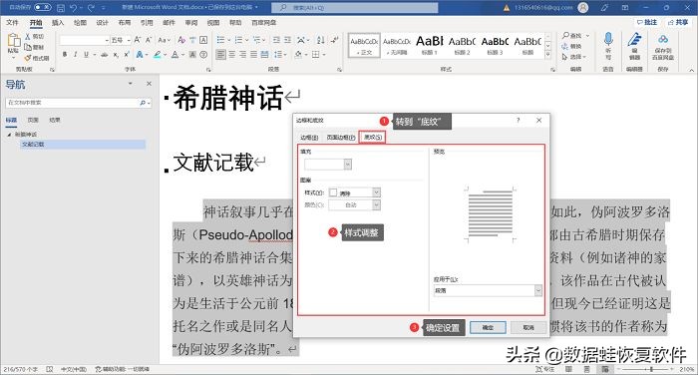Open pattern Style dropdown in dialog
Screen dimensions: 698x375
[x=376, y=192]
